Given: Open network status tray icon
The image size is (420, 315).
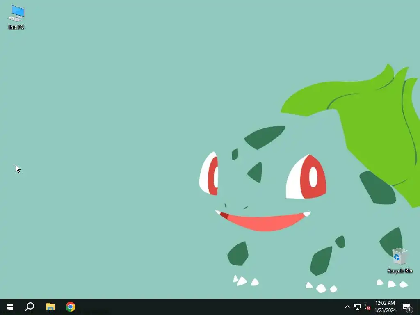Looking at the screenshot, I should pyautogui.click(x=357, y=307).
